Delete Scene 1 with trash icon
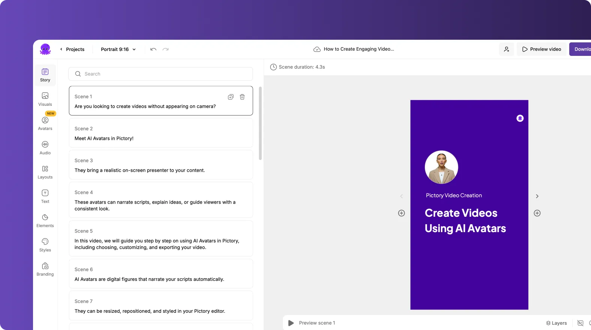591x330 pixels. pos(242,97)
